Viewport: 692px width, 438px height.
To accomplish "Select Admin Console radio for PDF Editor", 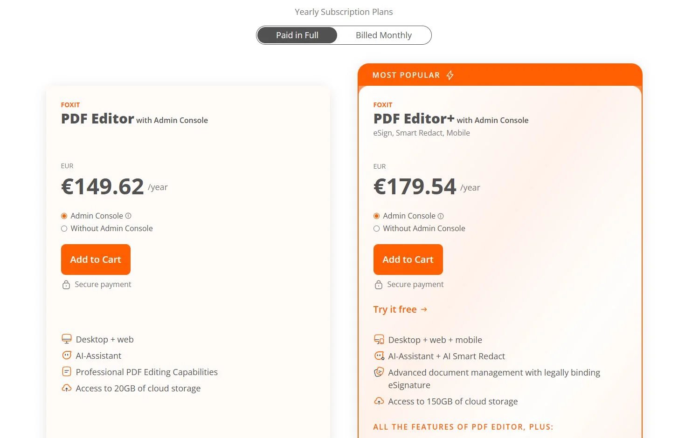I will (64, 216).
